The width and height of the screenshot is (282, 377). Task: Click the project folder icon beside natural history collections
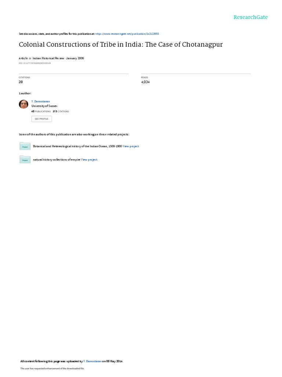point(25,159)
